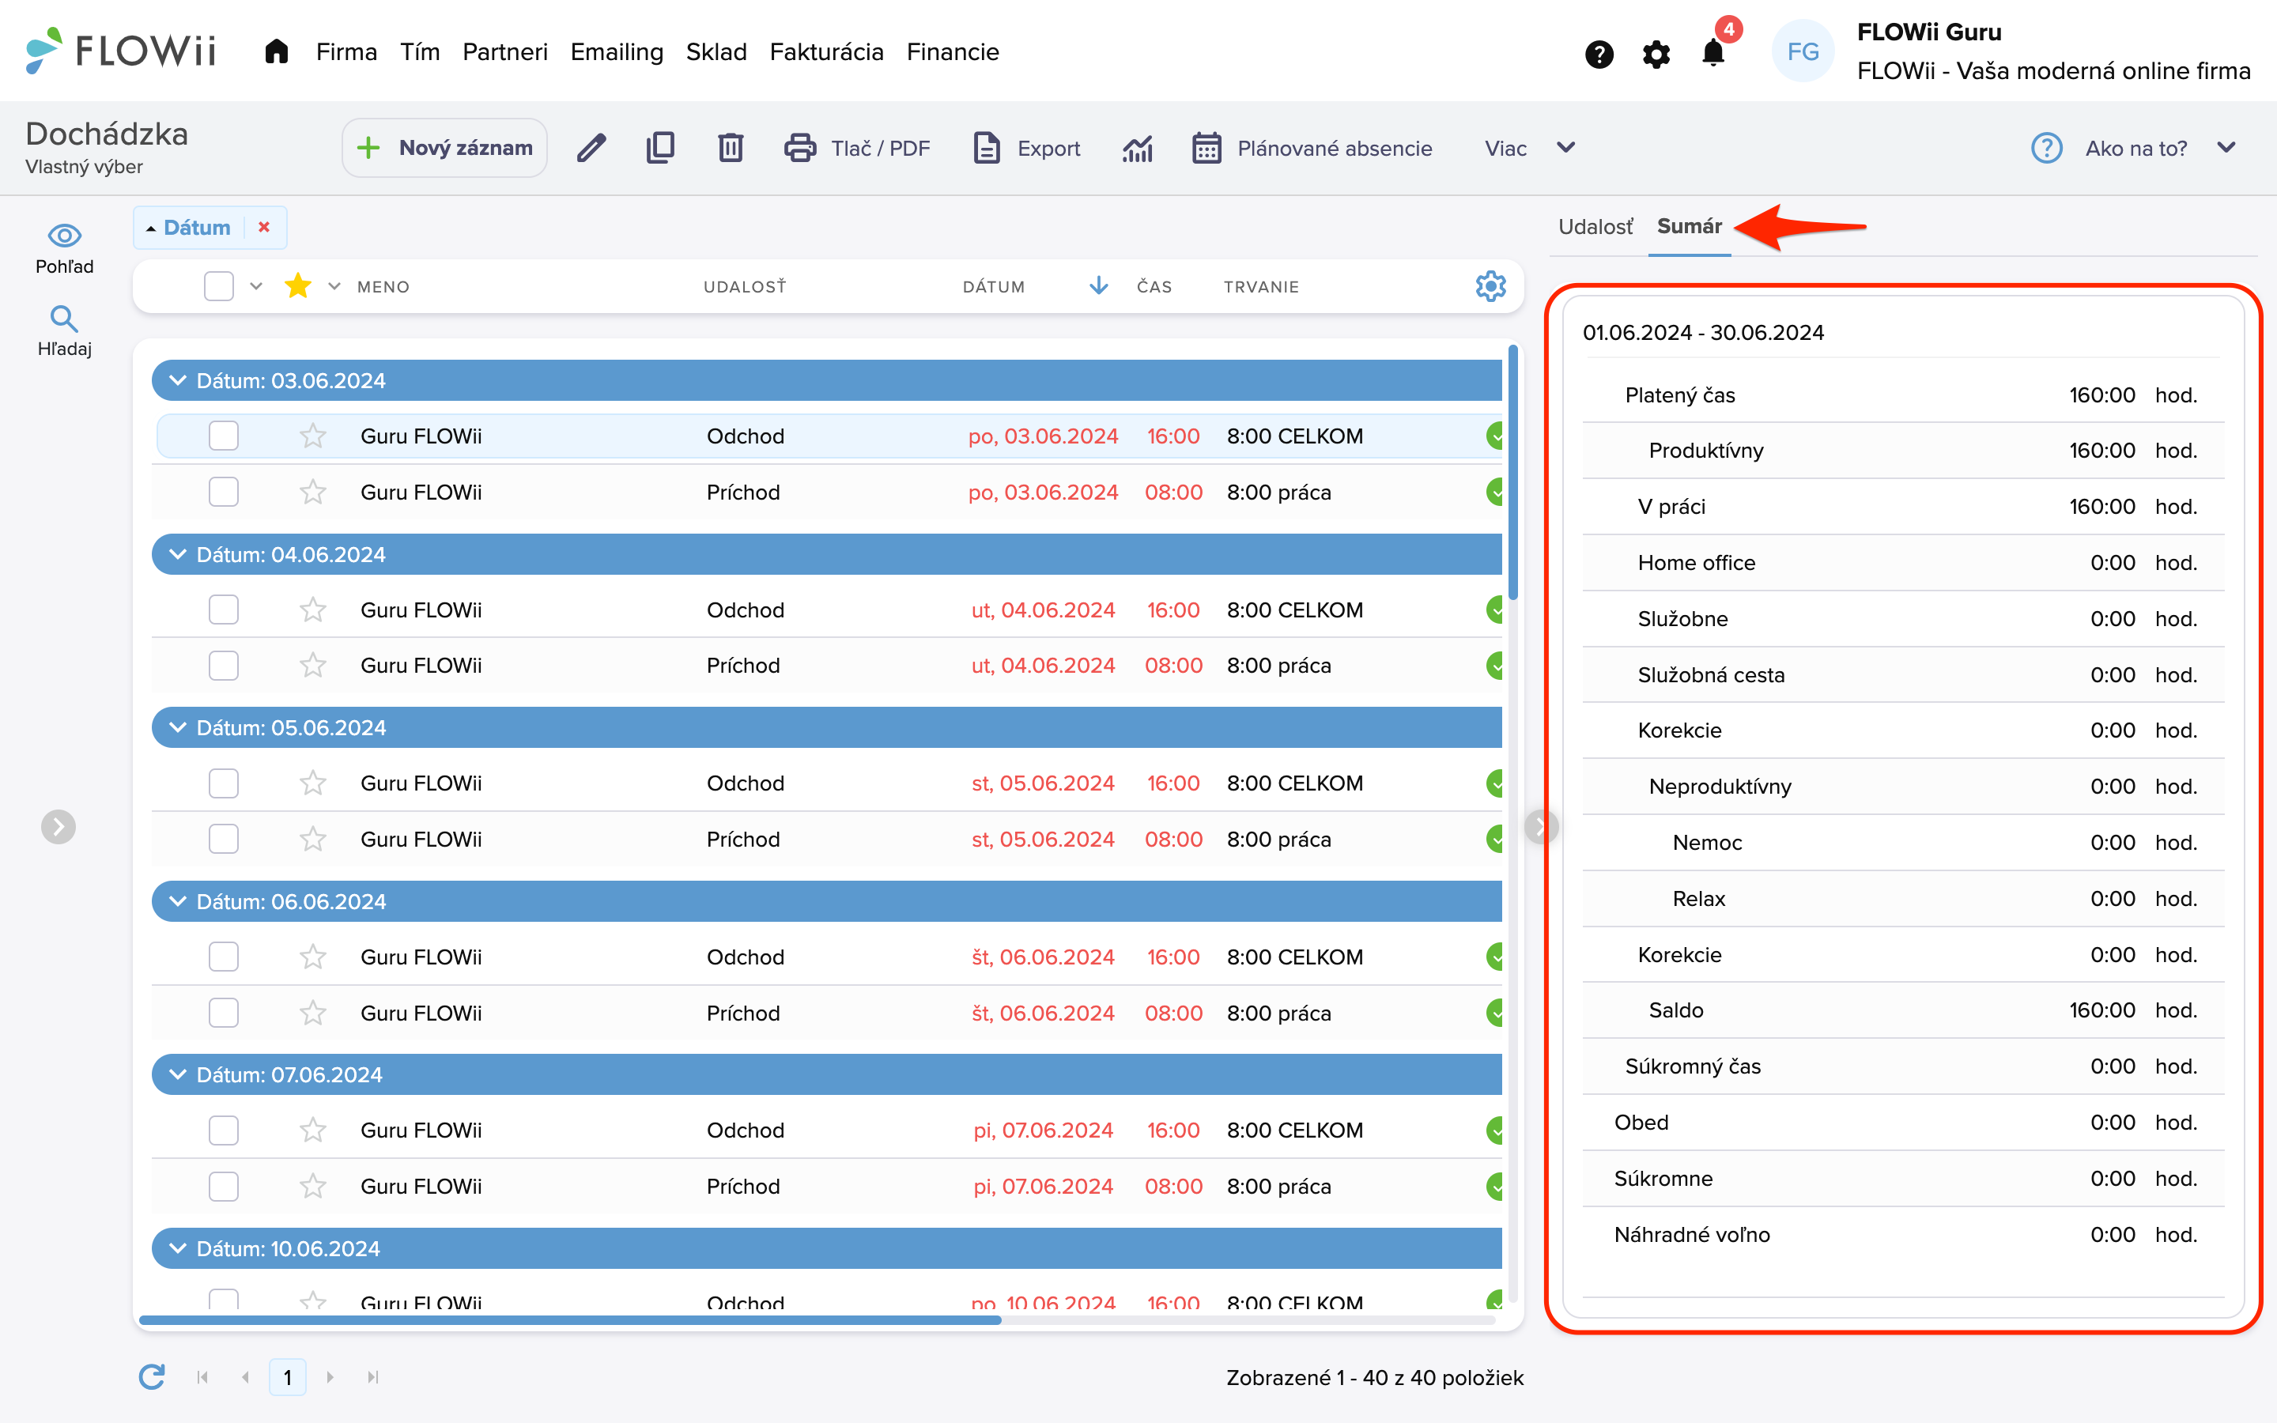2277x1423 pixels.
Task: Open the Fakturácia menu
Action: pos(826,51)
